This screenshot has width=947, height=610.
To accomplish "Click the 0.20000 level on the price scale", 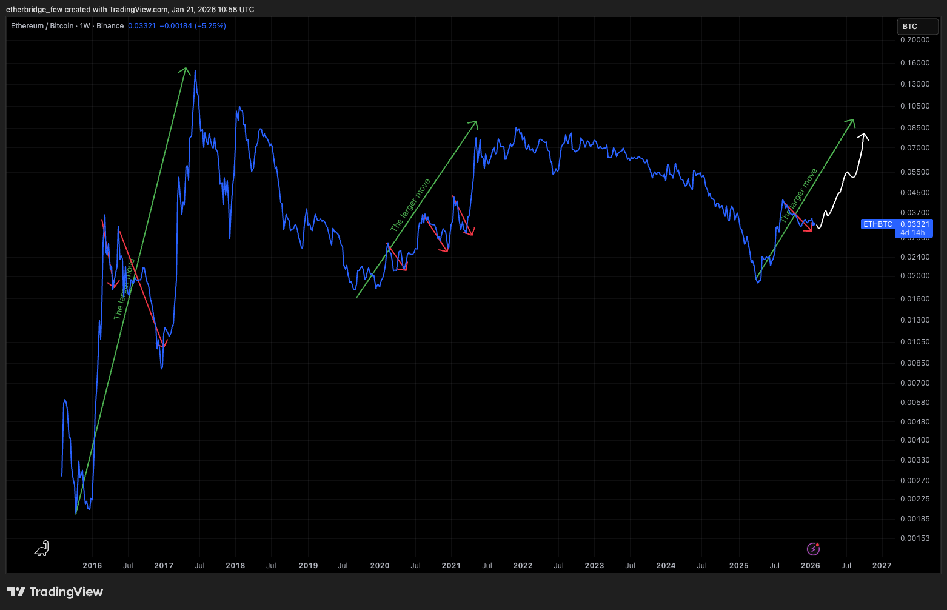I will click(914, 40).
